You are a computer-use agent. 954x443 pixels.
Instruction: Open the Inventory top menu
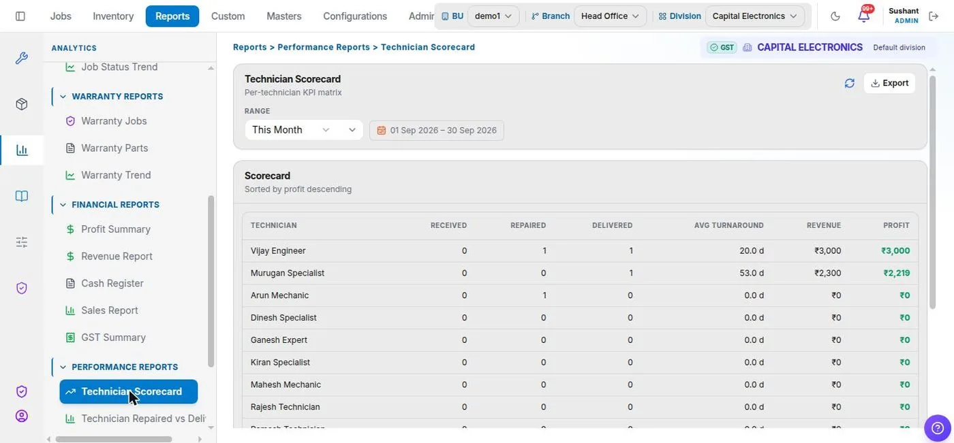(113, 16)
